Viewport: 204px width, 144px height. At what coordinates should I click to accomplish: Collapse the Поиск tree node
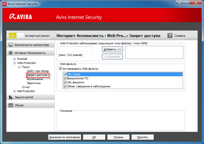pyautogui.click(x=19, y=67)
